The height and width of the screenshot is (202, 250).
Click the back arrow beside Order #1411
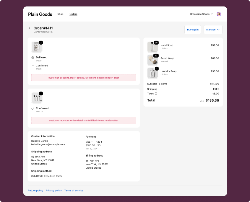[x=30, y=28]
